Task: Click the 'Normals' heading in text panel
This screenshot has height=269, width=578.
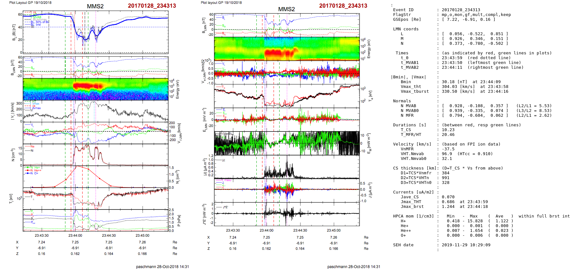Action: (402, 101)
